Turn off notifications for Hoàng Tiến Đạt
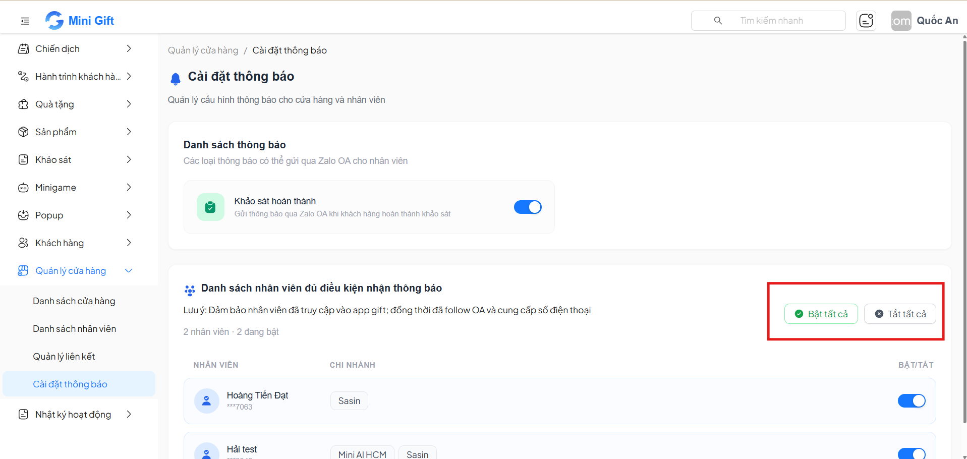 [912, 401]
